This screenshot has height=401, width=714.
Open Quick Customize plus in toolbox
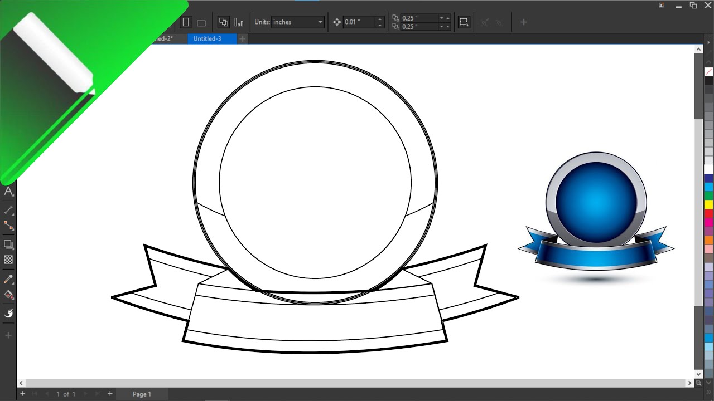(x=8, y=335)
